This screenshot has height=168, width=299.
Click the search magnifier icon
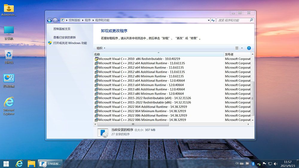tap(251, 20)
